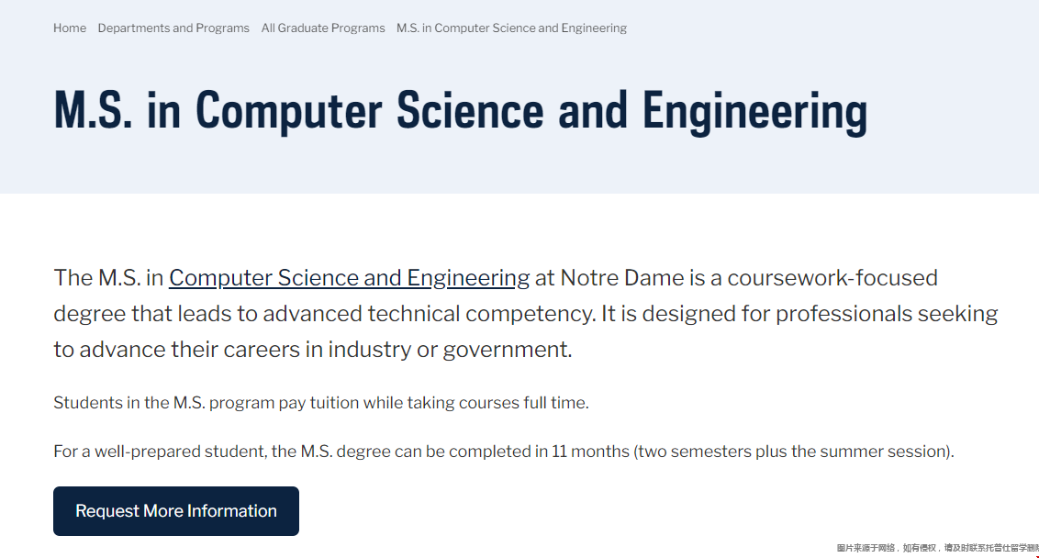The height and width of the screenshot is (558, 1039).
Task: Click the word Science in the large title
Action: coord(470,110)
